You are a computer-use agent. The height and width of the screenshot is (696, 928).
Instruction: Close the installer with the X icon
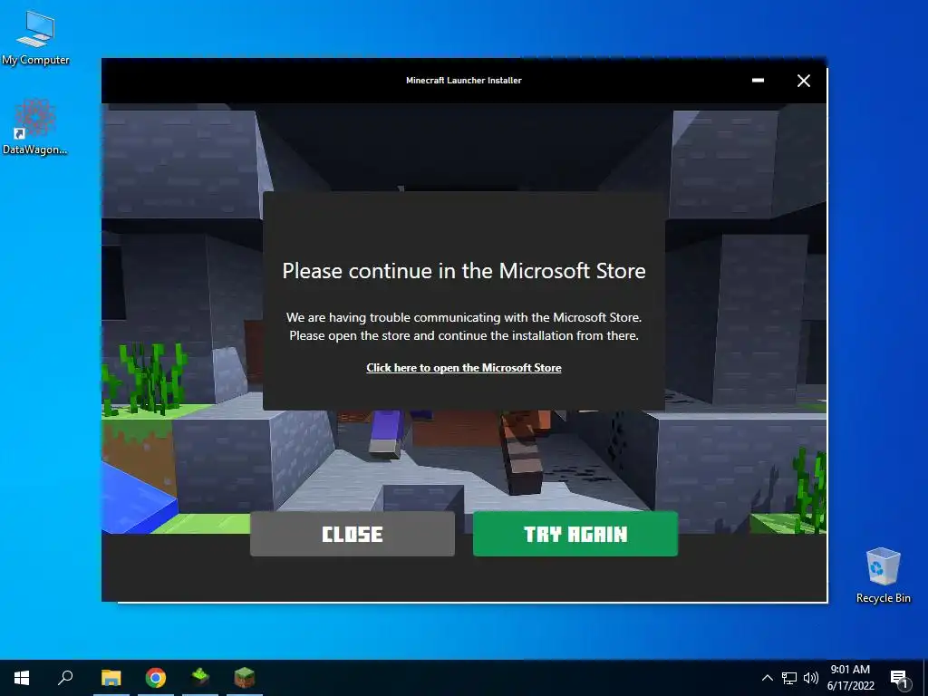[803, 81]
